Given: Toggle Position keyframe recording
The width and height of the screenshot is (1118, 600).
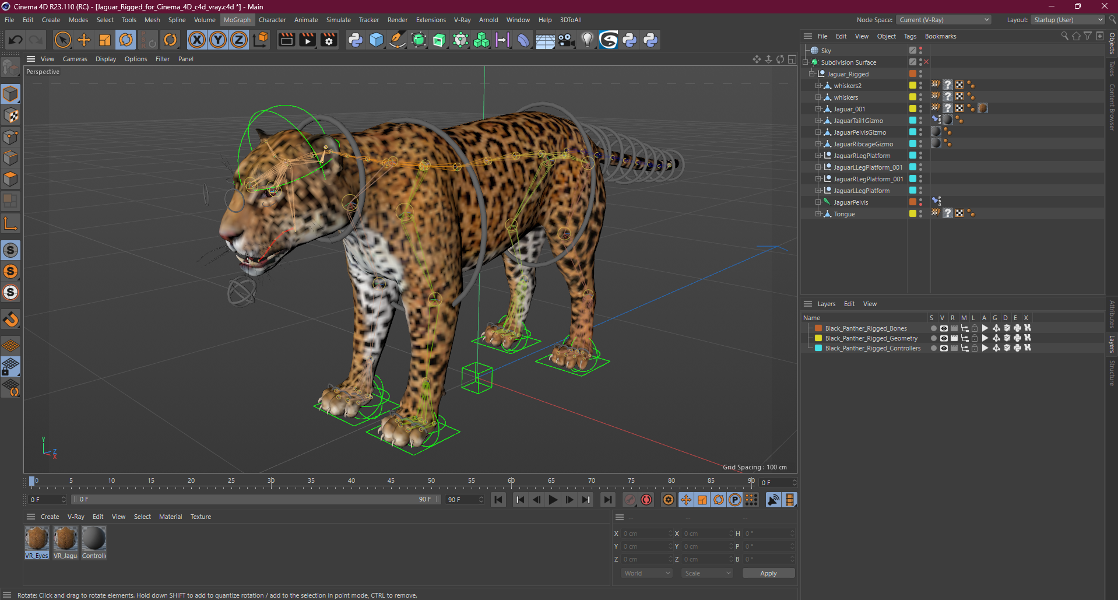Looking at the screenshot, I should [x=686, y=500].
